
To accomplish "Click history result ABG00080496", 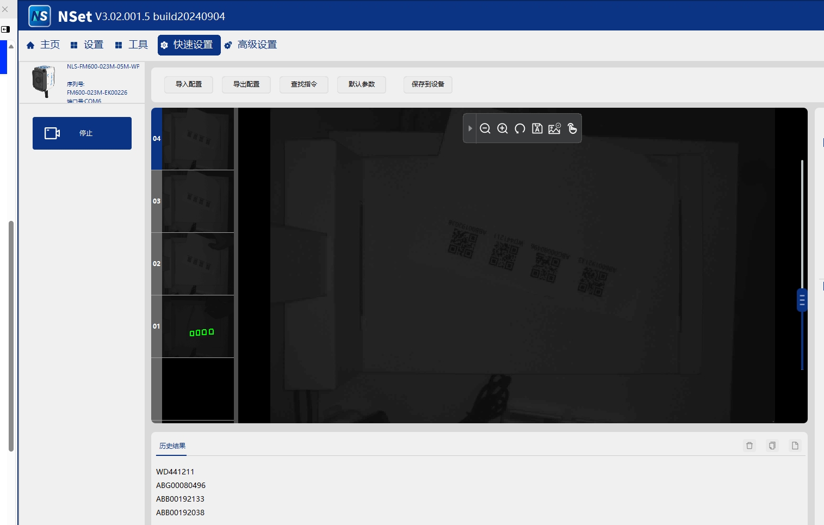I will click(x=181, y=485).
